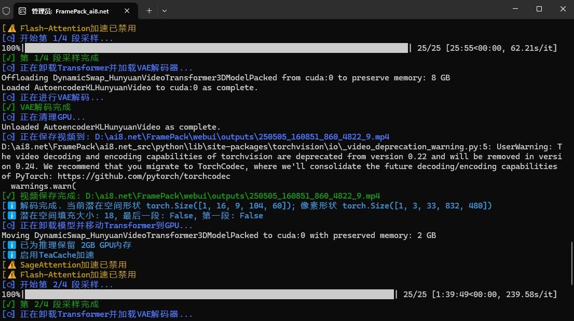Expand the new tab profile dropdown chevron

165,10
